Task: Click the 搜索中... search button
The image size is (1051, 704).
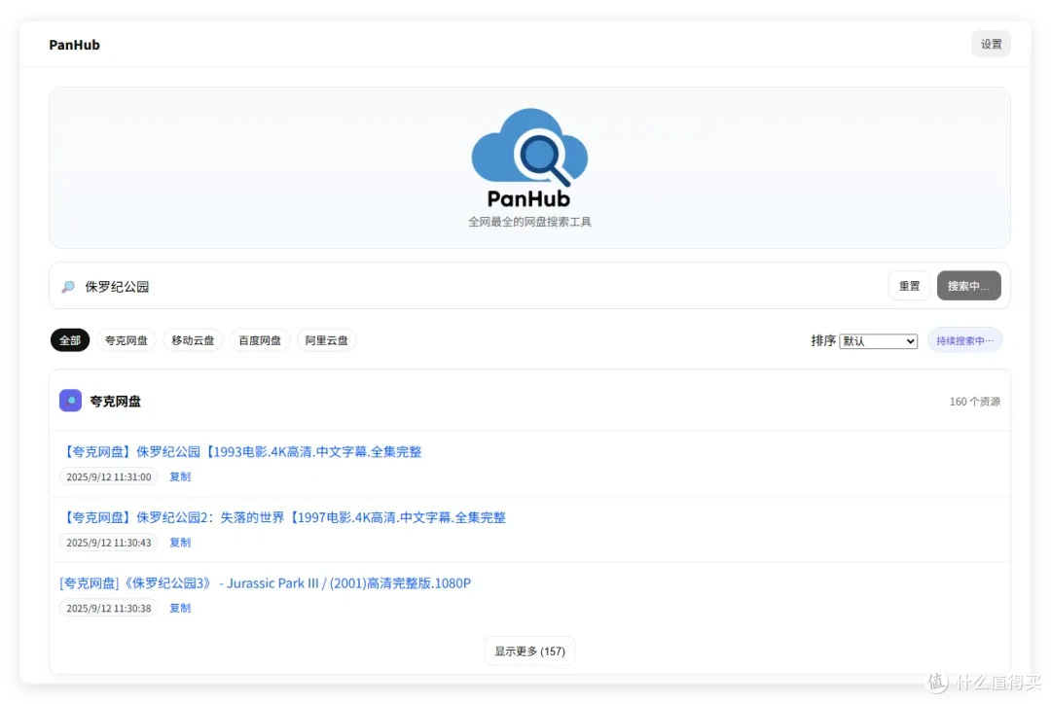Action: 968,286
